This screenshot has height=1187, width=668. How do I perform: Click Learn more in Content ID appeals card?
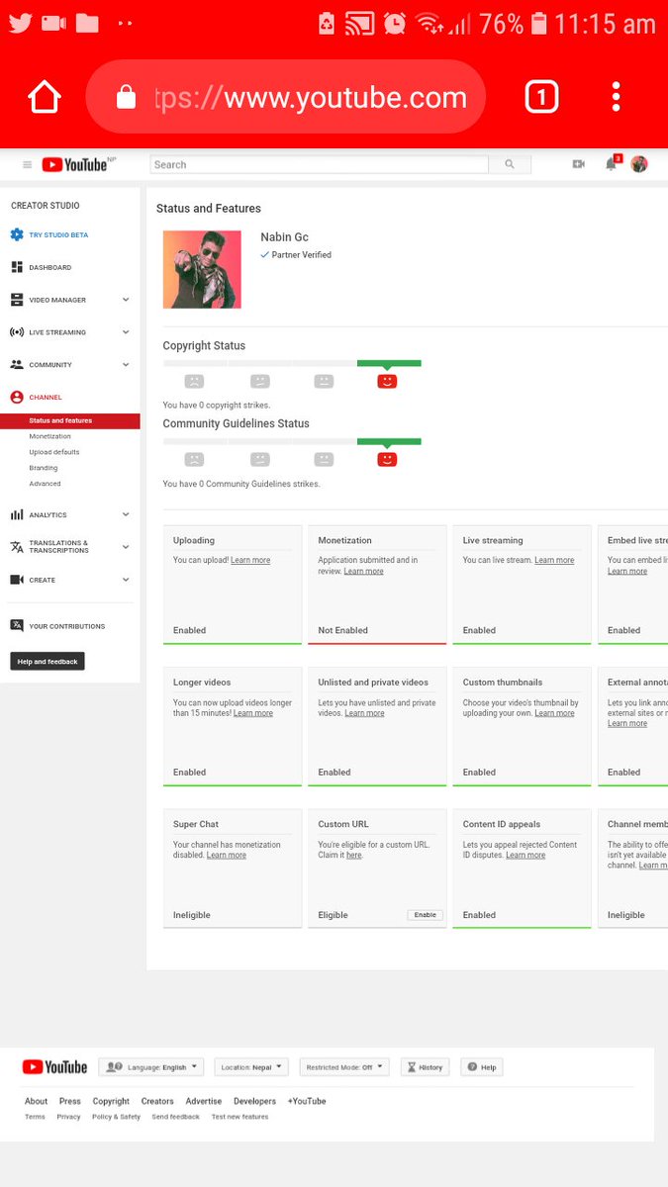525,855
